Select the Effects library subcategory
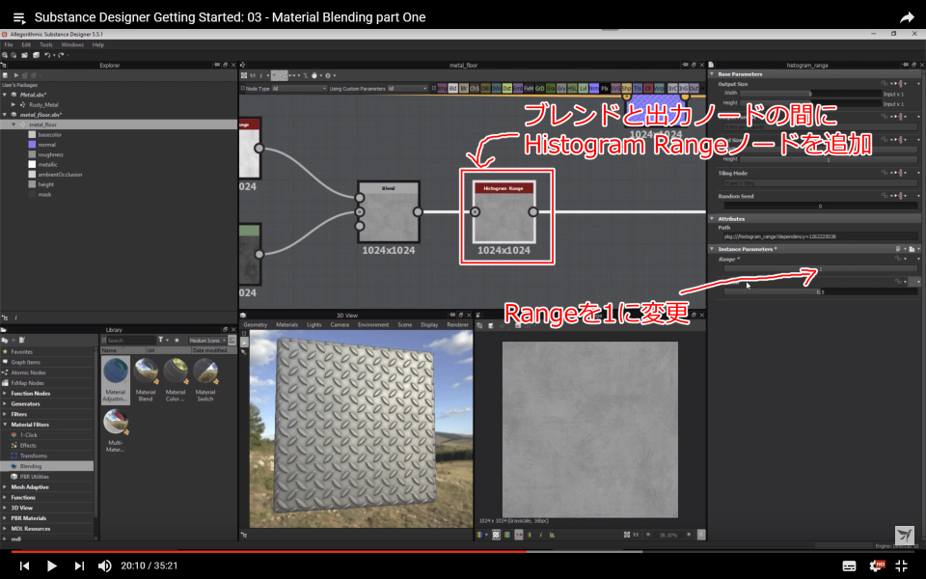This screenshot has height=579, width=926. [28, 446]
